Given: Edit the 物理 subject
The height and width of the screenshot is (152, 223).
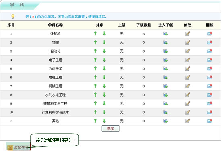Looking at the screenshot, I should (188, 43).
